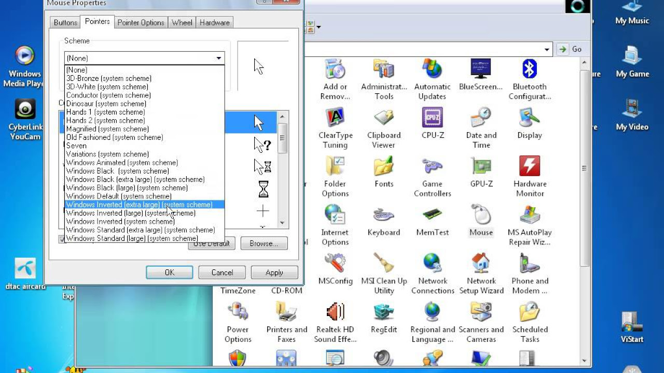This screenshot has width=664, height=373.
Task: Open Automatic Updates icon
Action: point(432,69)
